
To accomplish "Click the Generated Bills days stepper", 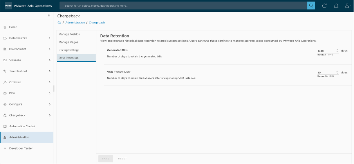I will click(x=337, y=51).
